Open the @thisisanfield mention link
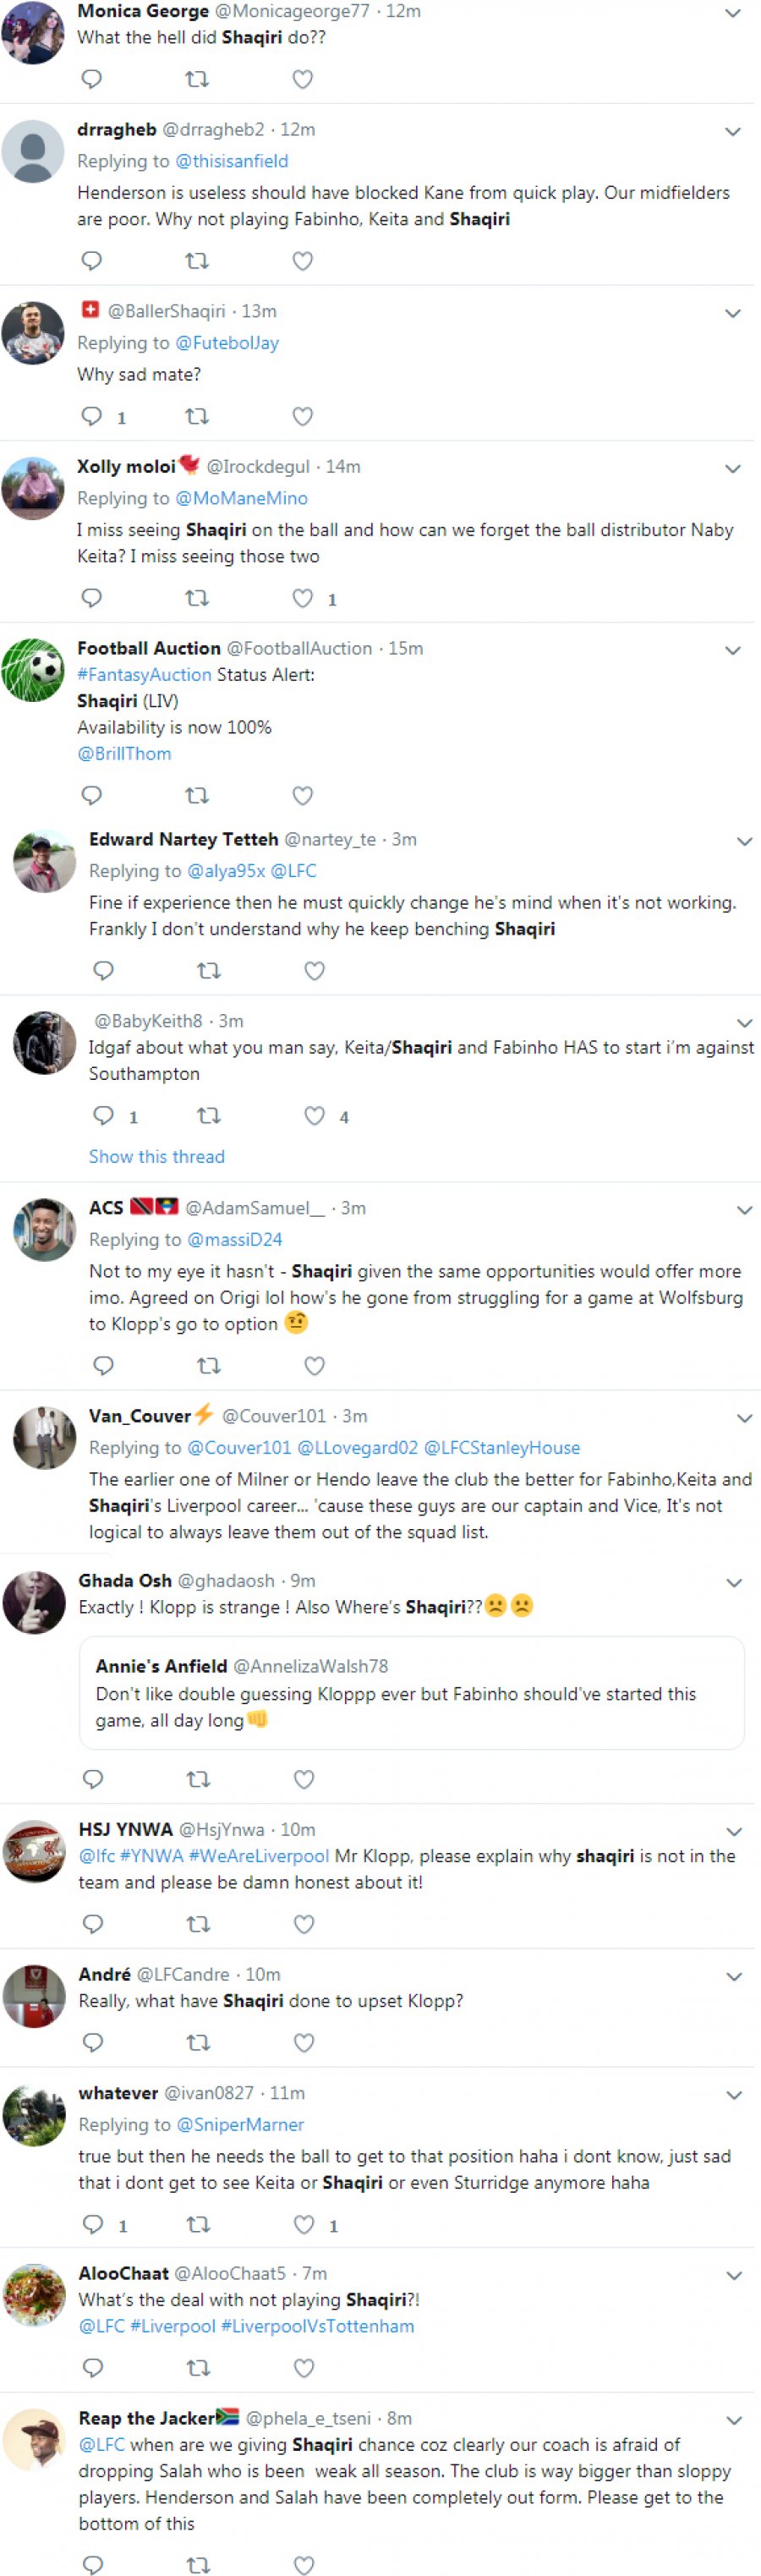Viewport: 761px width, 2576px height. pos(232,161)
